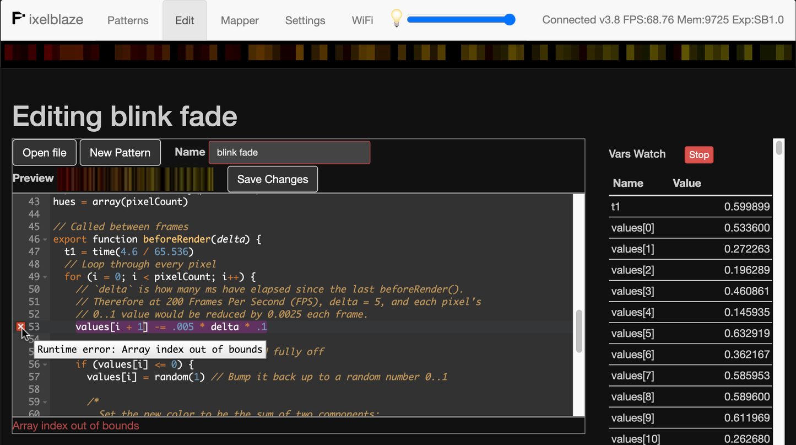The height and width of the screenshot is (445, 796).
Task: Collapse the for loop at line 49
Action: point(45,277)
